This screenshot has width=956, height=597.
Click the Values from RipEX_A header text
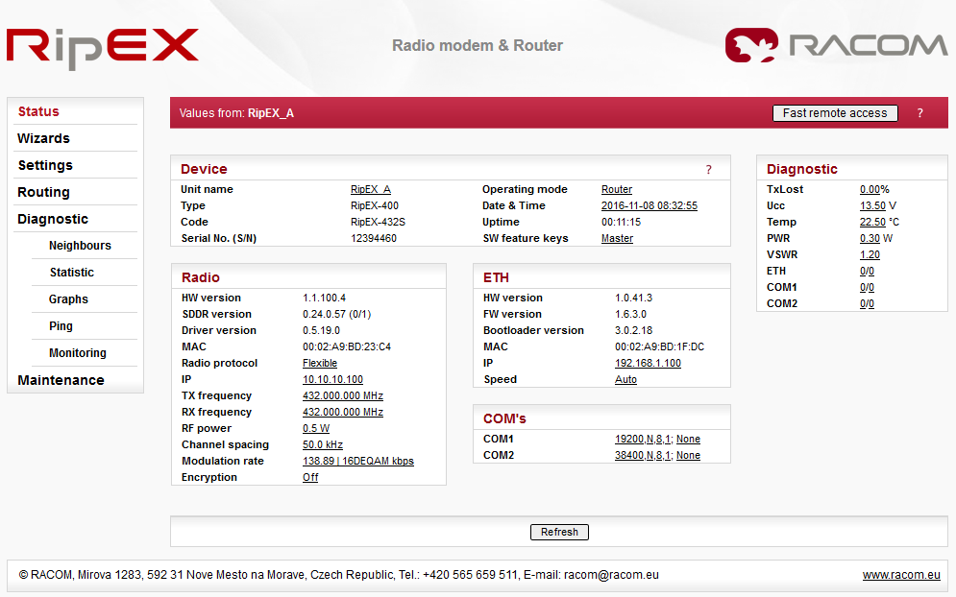tap(236, 113)
